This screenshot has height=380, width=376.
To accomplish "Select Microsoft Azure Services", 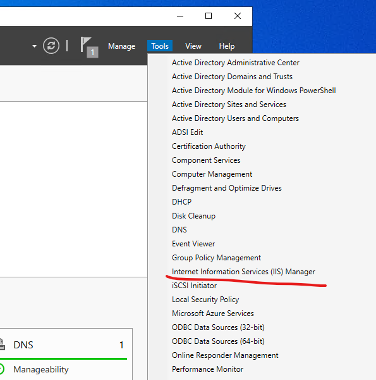I will pos(213,313).
